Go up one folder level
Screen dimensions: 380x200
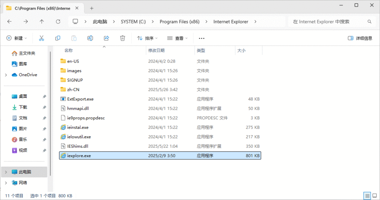(x=42, y=21)
